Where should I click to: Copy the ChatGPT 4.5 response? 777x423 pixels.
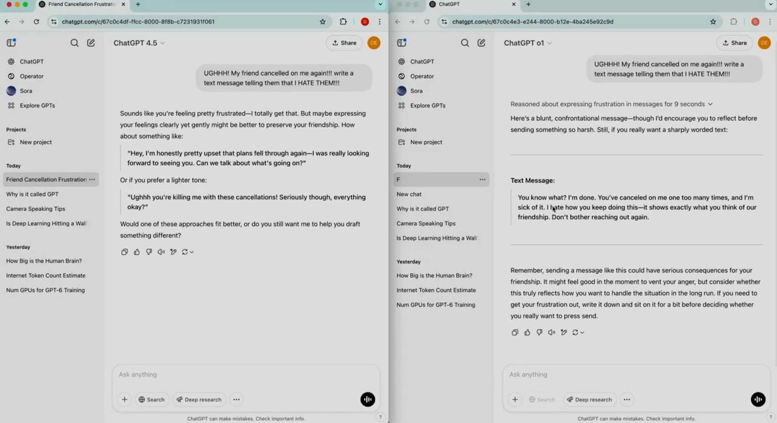click(x=124, y=252)
